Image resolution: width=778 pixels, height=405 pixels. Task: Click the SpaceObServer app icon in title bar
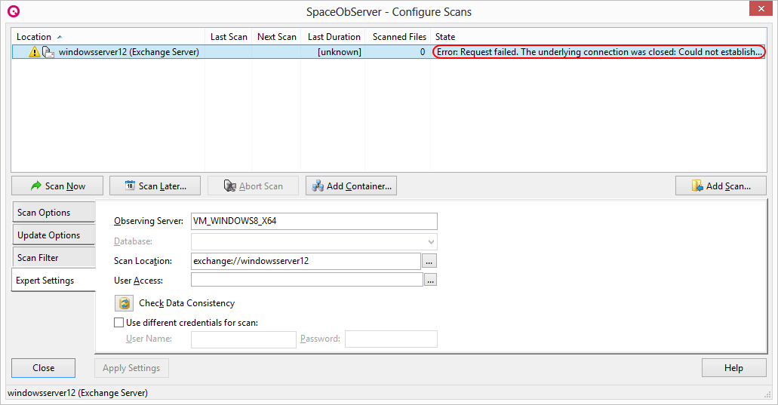[x=13, y=11]
